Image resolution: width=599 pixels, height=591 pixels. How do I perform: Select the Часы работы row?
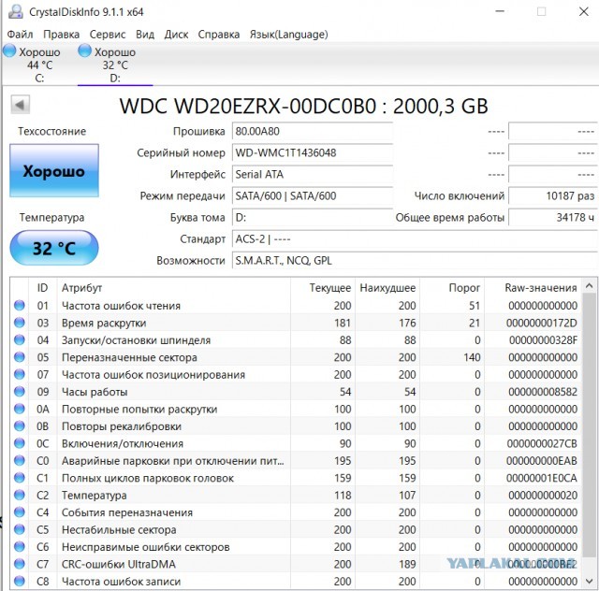(x=296, y=392)
